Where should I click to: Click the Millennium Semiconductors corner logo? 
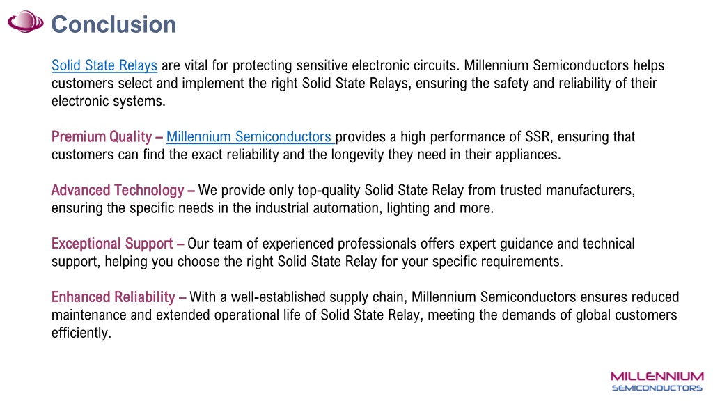click(x=657, y=382)
